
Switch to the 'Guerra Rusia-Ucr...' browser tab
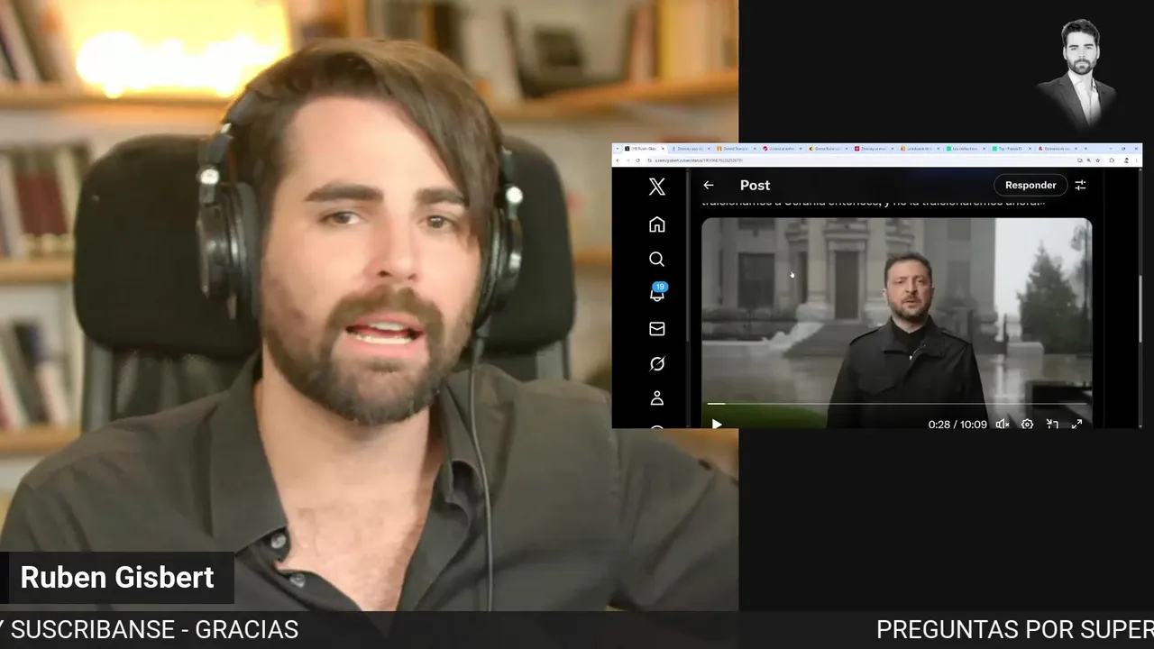pyautogui.click(x=827, y=149)
